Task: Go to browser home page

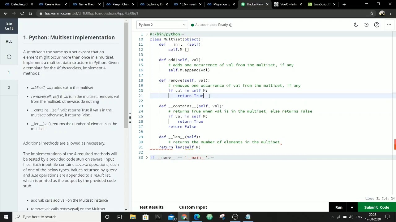Action: click(x=30, y=13)
